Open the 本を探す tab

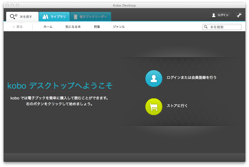[22, 16]
